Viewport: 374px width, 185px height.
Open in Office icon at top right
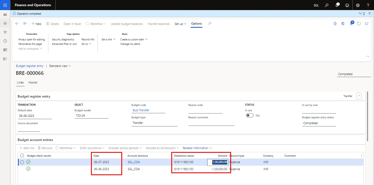click(343, 24)
